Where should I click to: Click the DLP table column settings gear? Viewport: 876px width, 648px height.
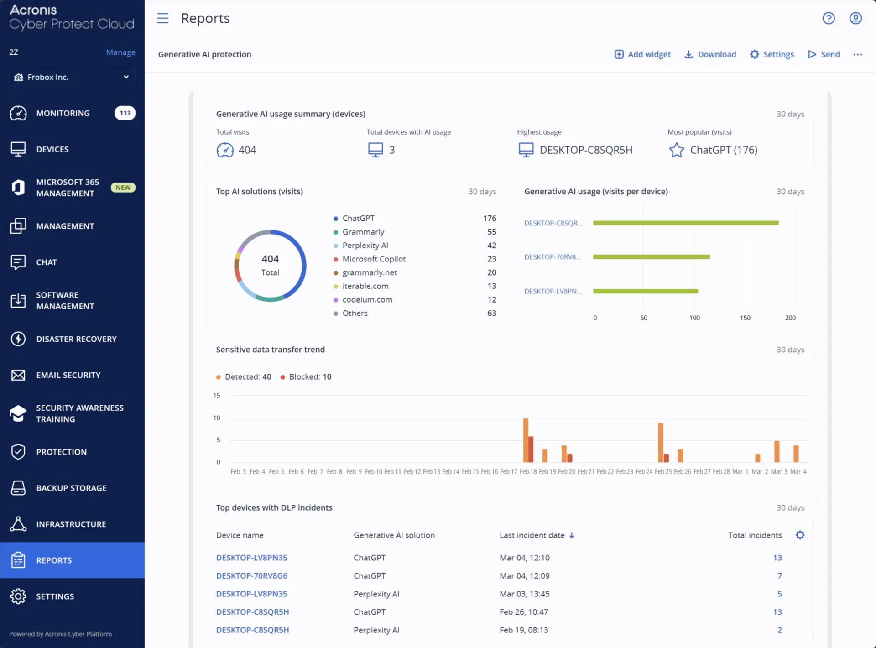coord(800,535)
